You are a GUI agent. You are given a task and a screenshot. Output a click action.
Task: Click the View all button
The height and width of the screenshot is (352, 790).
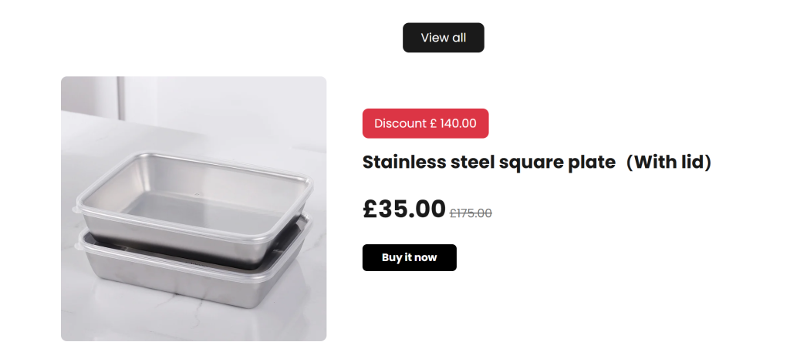point(443,38)
